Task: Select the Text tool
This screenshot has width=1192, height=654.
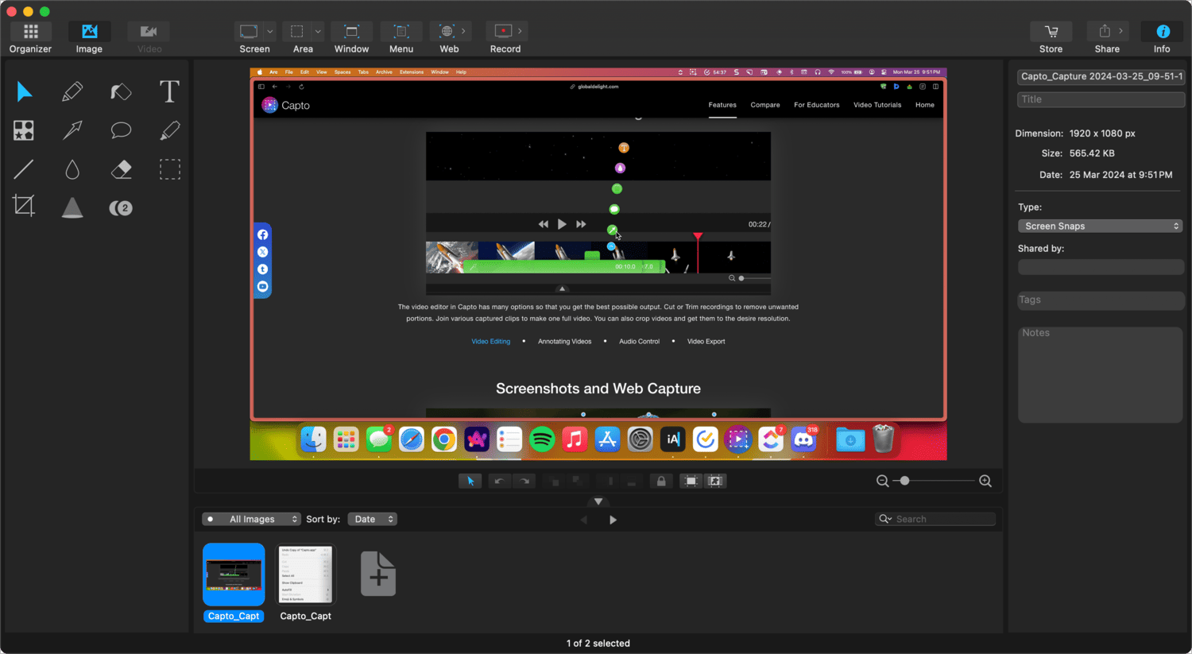Action: (x=169, y=91)
